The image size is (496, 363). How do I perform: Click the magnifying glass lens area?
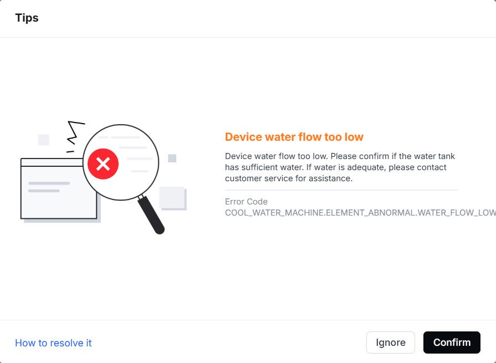pyautogui.click(x=121, y=162)
